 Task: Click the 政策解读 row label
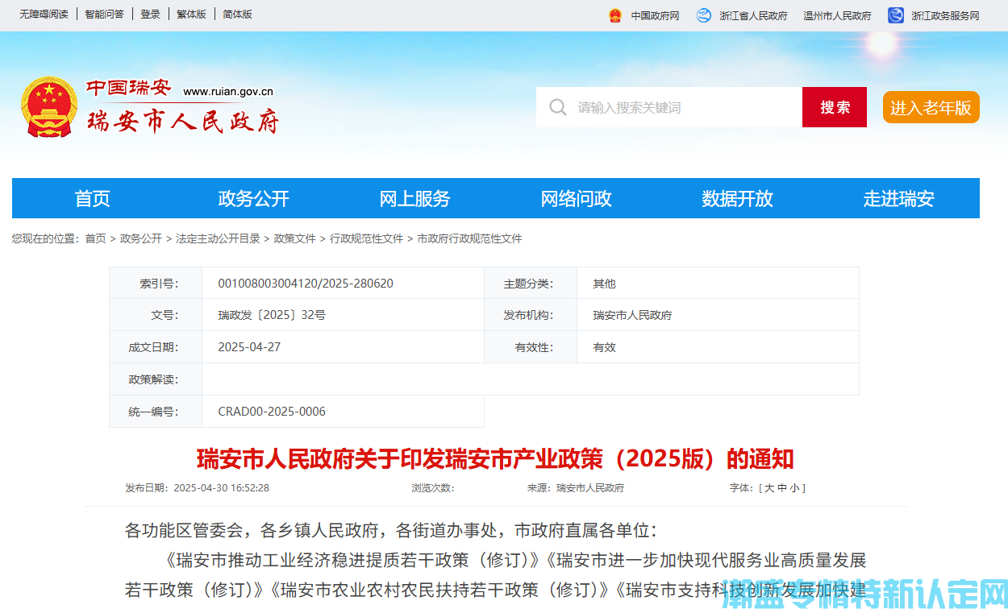(153, 379)
